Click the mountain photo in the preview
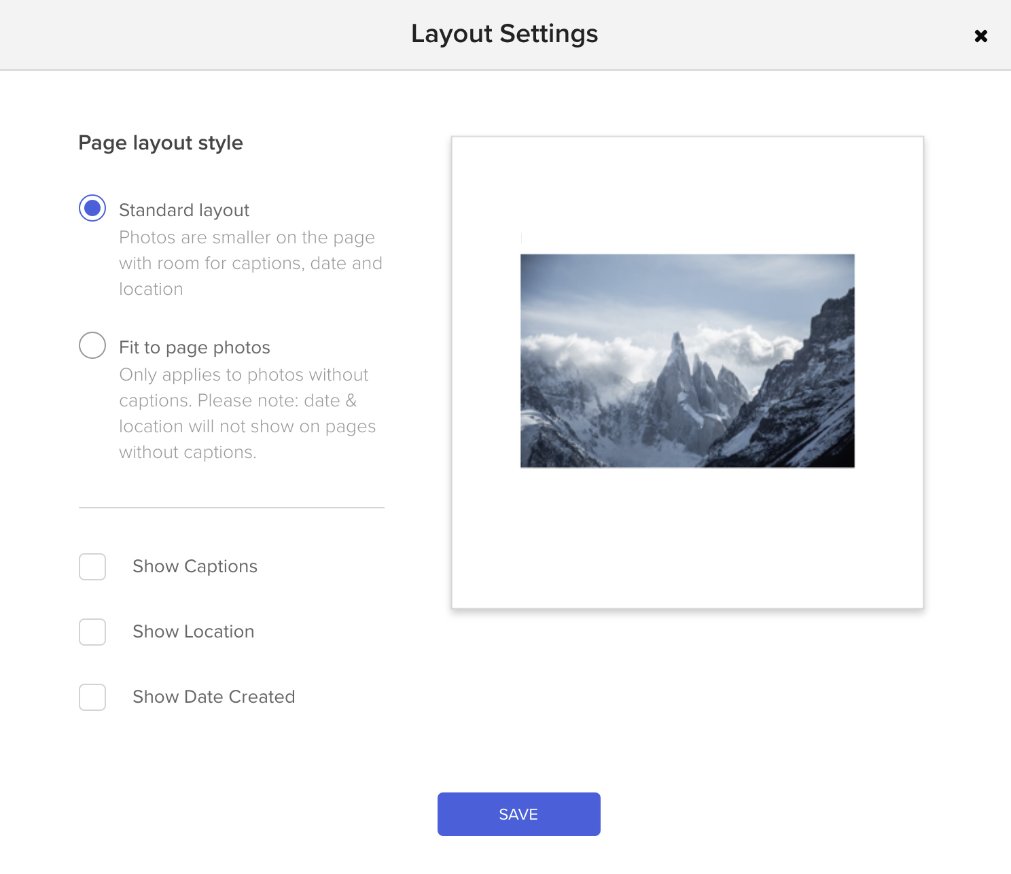This screenshot has width=1011, height=874. (688, 361)
